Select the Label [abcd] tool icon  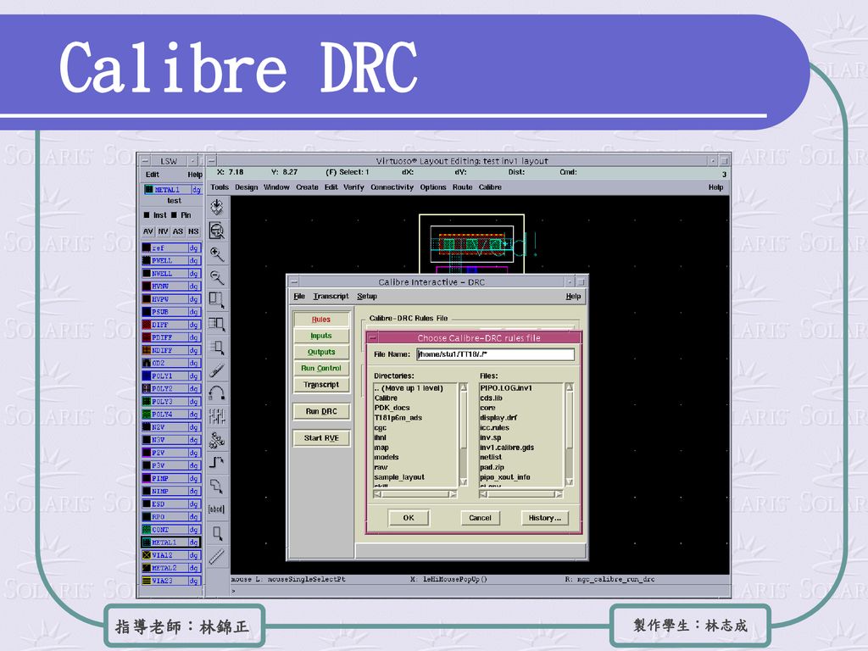[x=217, y=509]
